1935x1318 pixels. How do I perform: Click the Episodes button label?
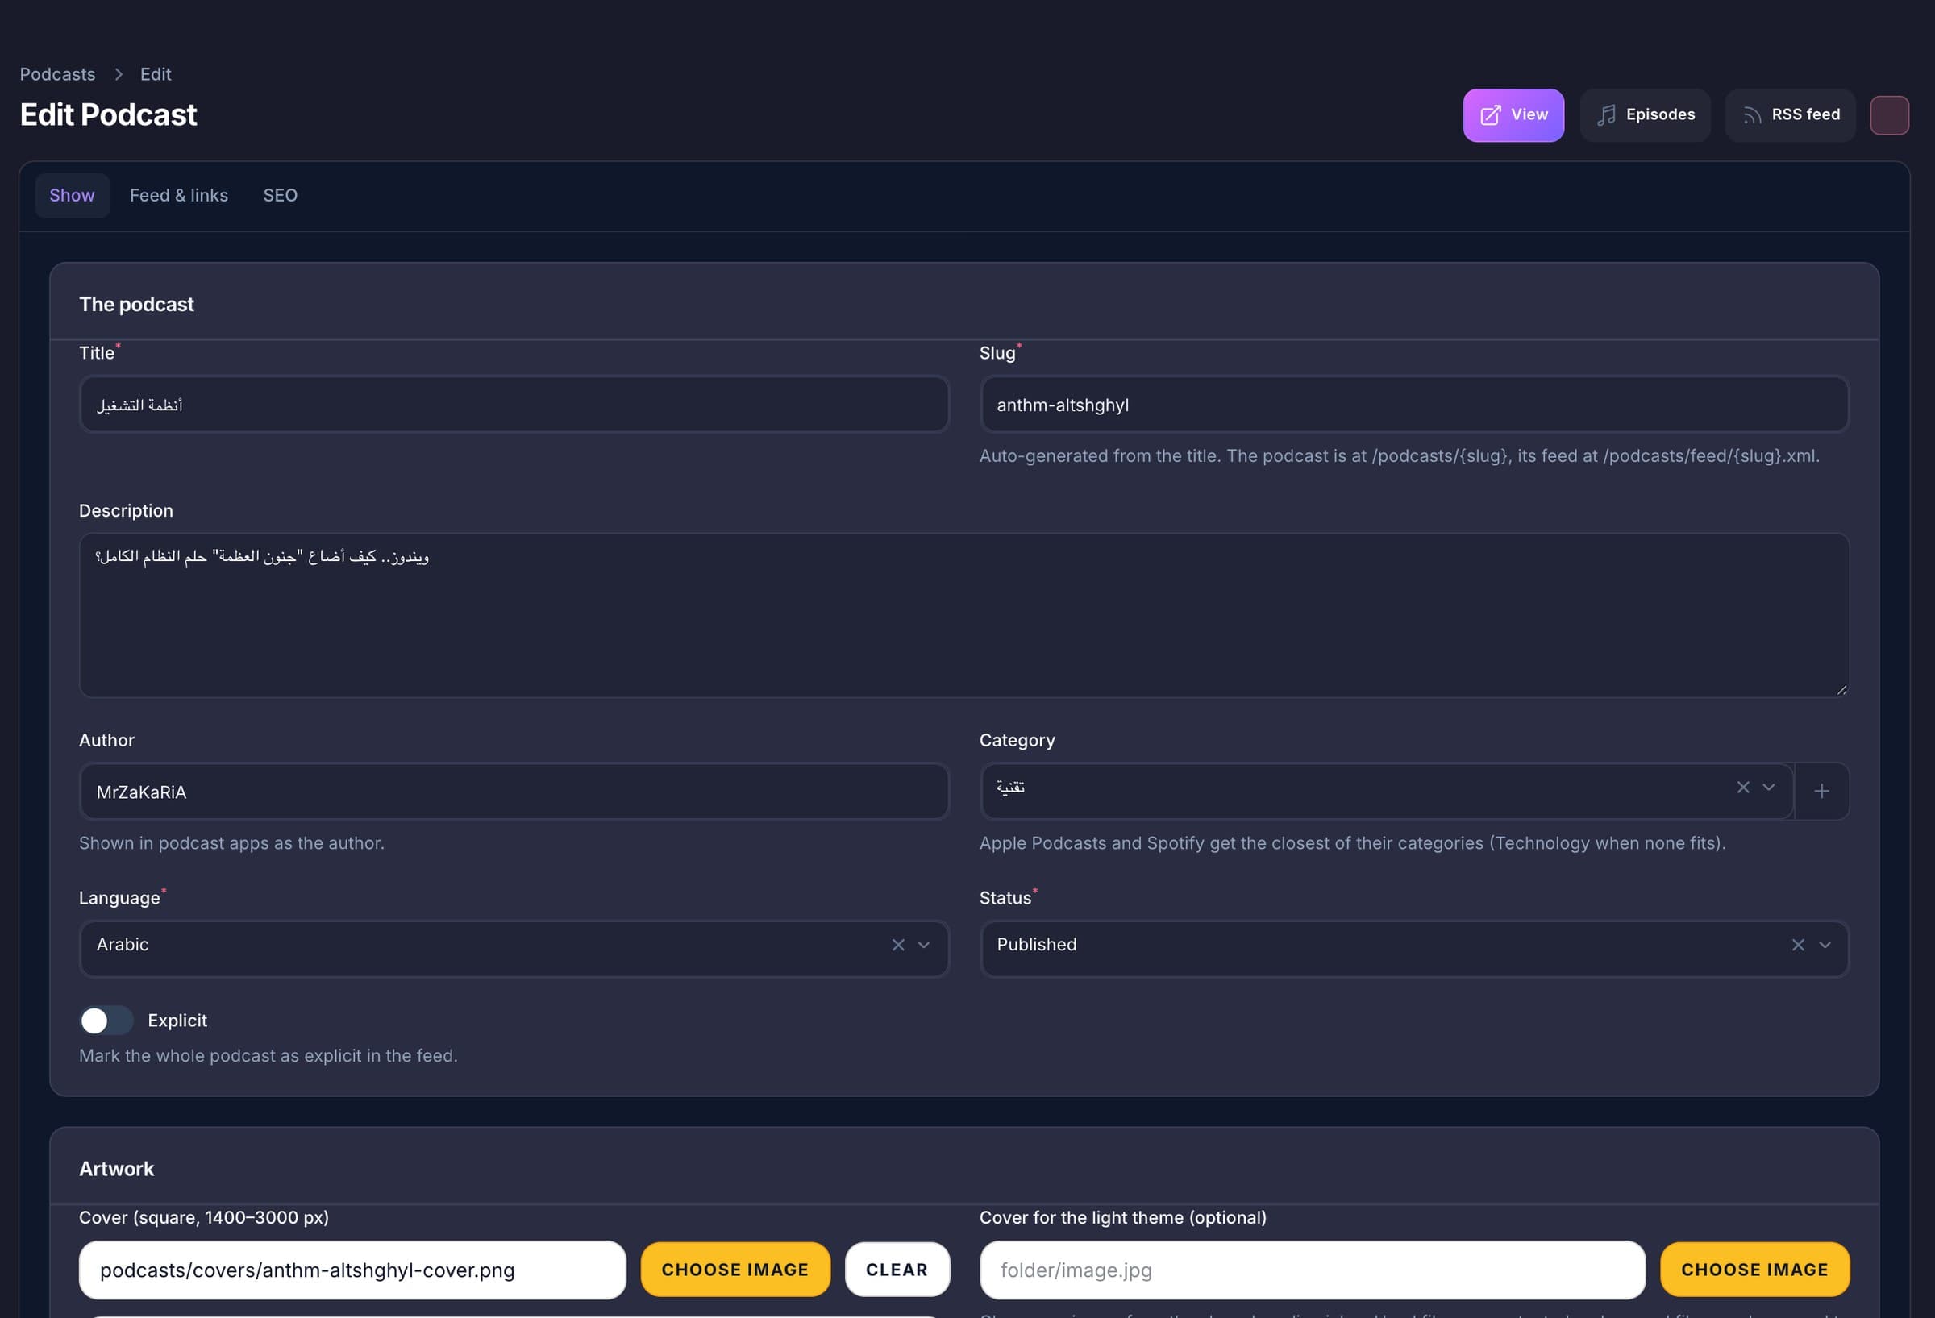(1660, 114)
